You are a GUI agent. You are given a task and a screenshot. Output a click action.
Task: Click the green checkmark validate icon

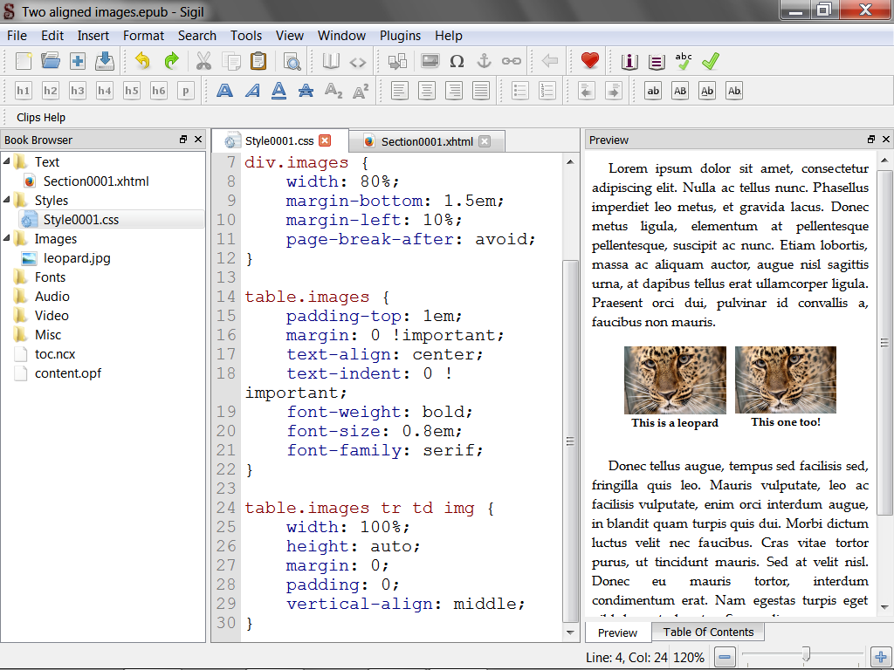711,61
